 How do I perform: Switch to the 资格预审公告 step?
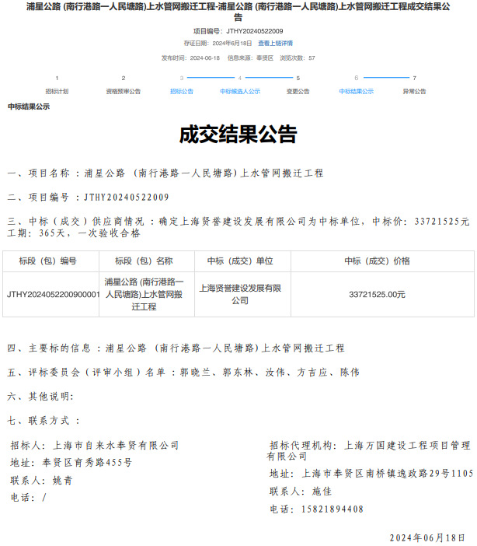click(123, 91)
